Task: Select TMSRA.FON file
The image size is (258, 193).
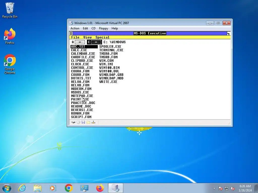Action: [108, 54]
